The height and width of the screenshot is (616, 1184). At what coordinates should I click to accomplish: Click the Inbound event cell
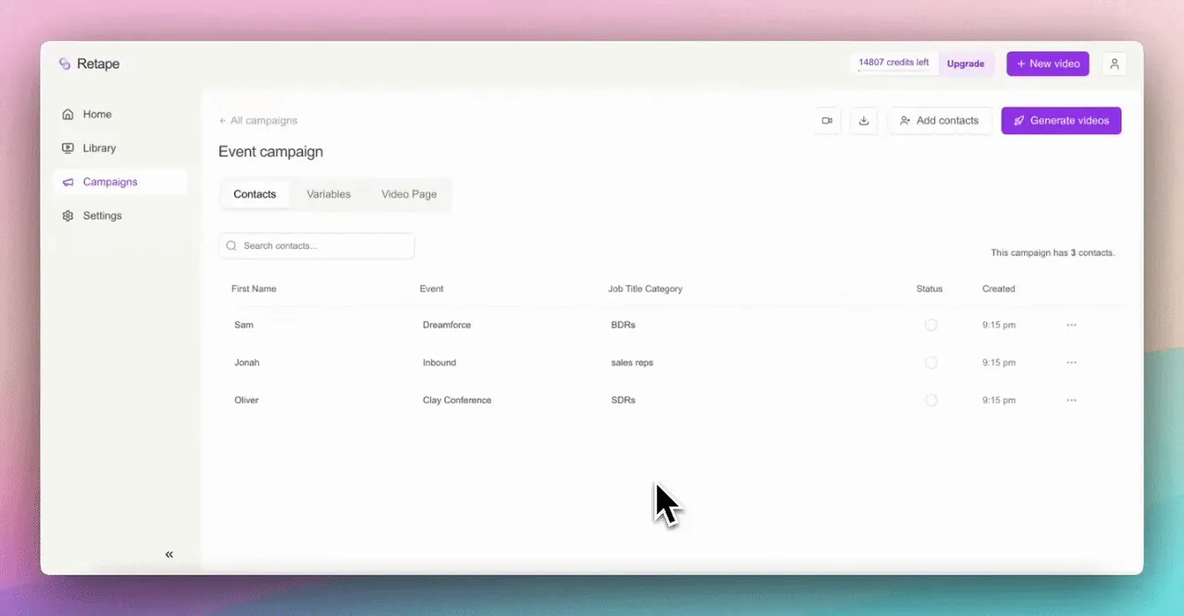click(x=439, y=363)
